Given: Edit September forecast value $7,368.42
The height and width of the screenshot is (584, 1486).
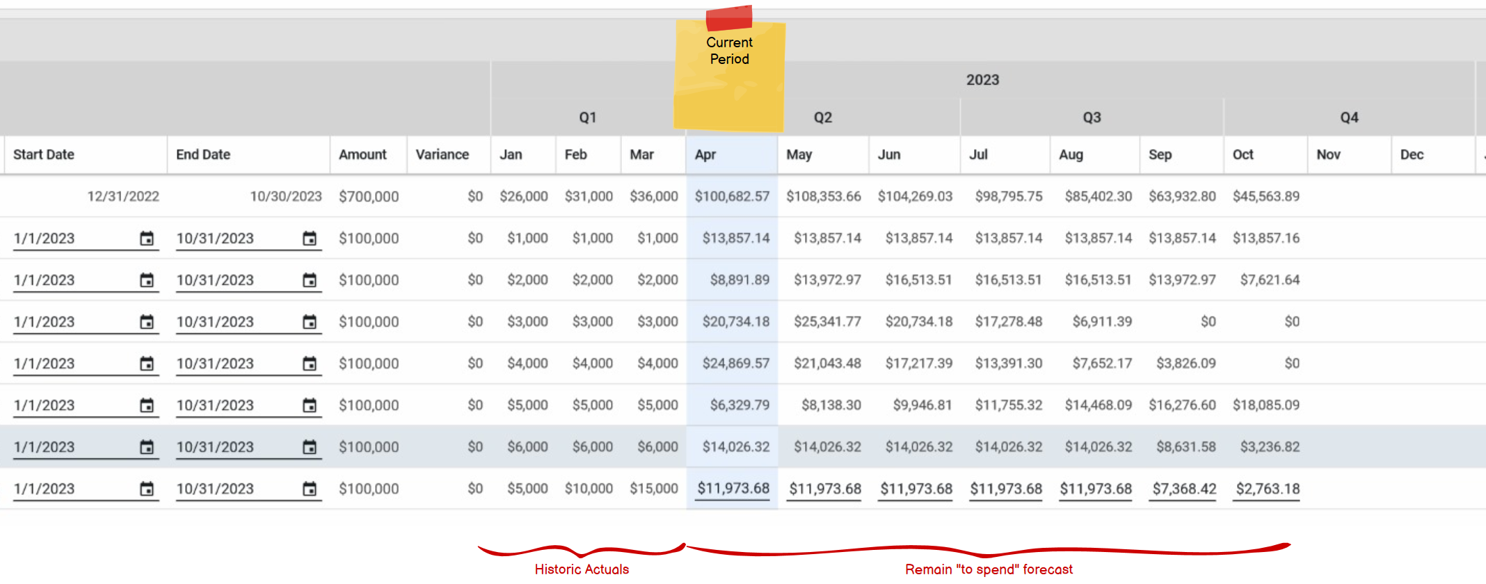Looking at the screenshot, I should (x=1183, y=489).
